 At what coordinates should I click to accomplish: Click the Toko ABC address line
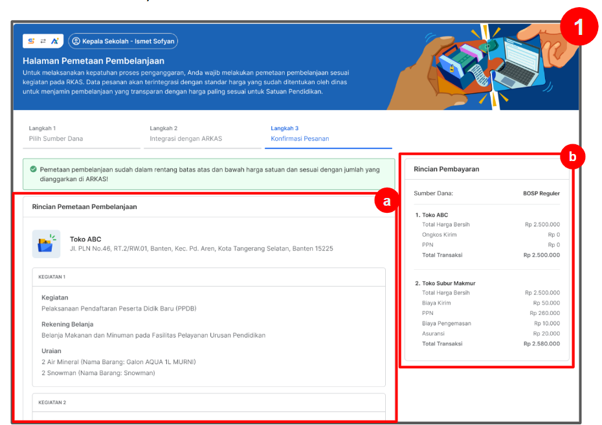[201, 248]
